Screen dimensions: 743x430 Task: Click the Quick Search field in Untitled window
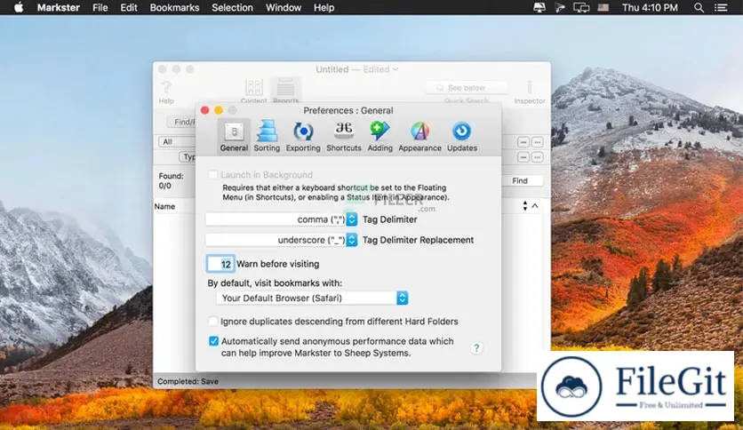coord(467,88)
